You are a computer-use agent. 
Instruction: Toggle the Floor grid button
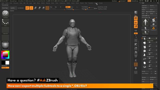click(136, 22)
